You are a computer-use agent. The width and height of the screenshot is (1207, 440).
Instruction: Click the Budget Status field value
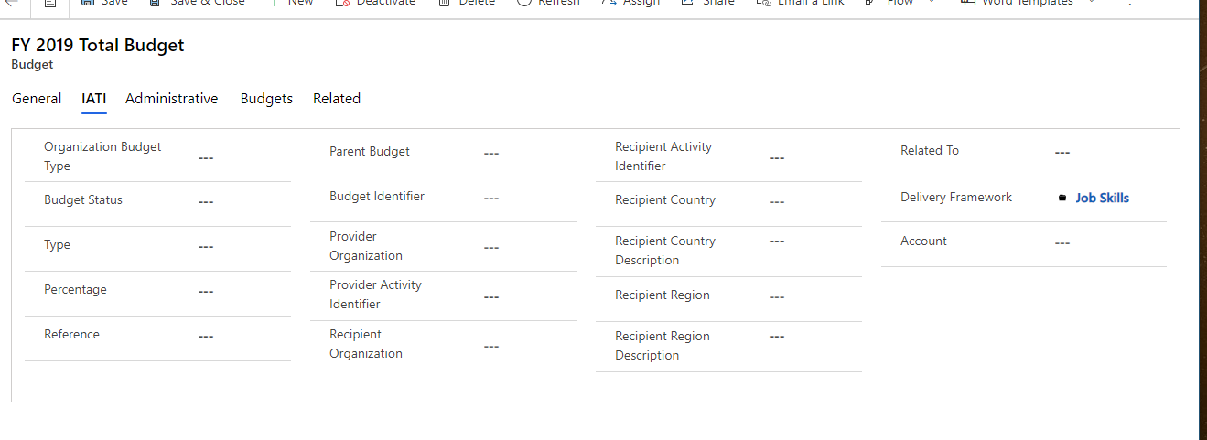[206, 201]
